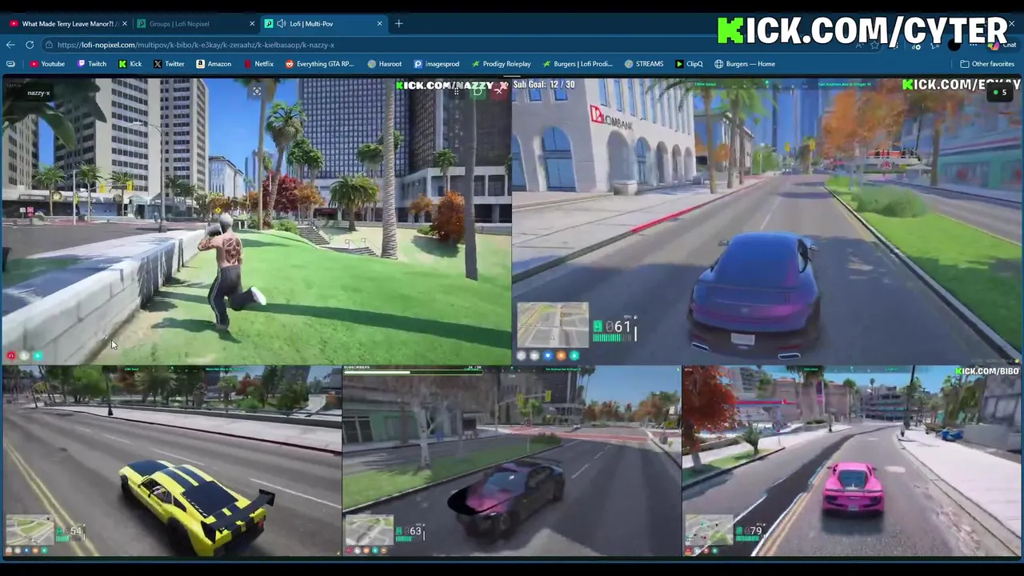Close the 'Lofi | Multi-Pov' tab
The width and height of the screenshot is (1024, 576).
(x=379, y=23)
